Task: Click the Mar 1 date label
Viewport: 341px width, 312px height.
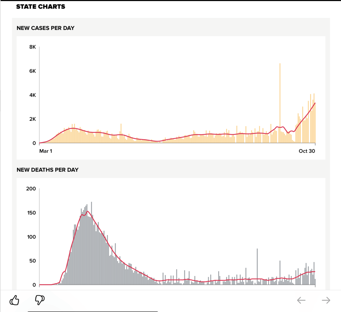Action: coord(46,151)
